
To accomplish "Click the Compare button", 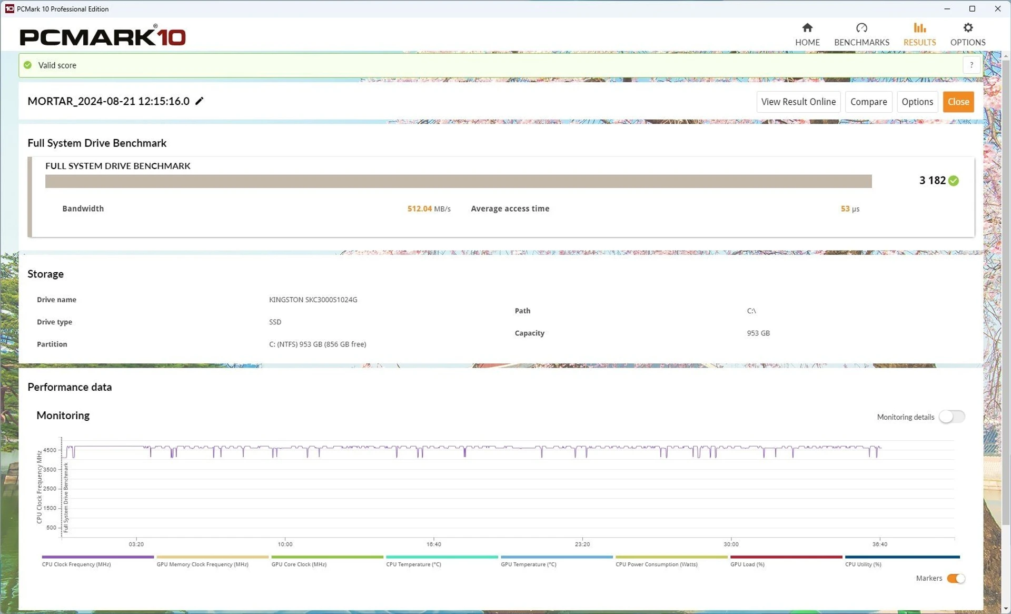I will pyautogui.click(x=868, y=102).
